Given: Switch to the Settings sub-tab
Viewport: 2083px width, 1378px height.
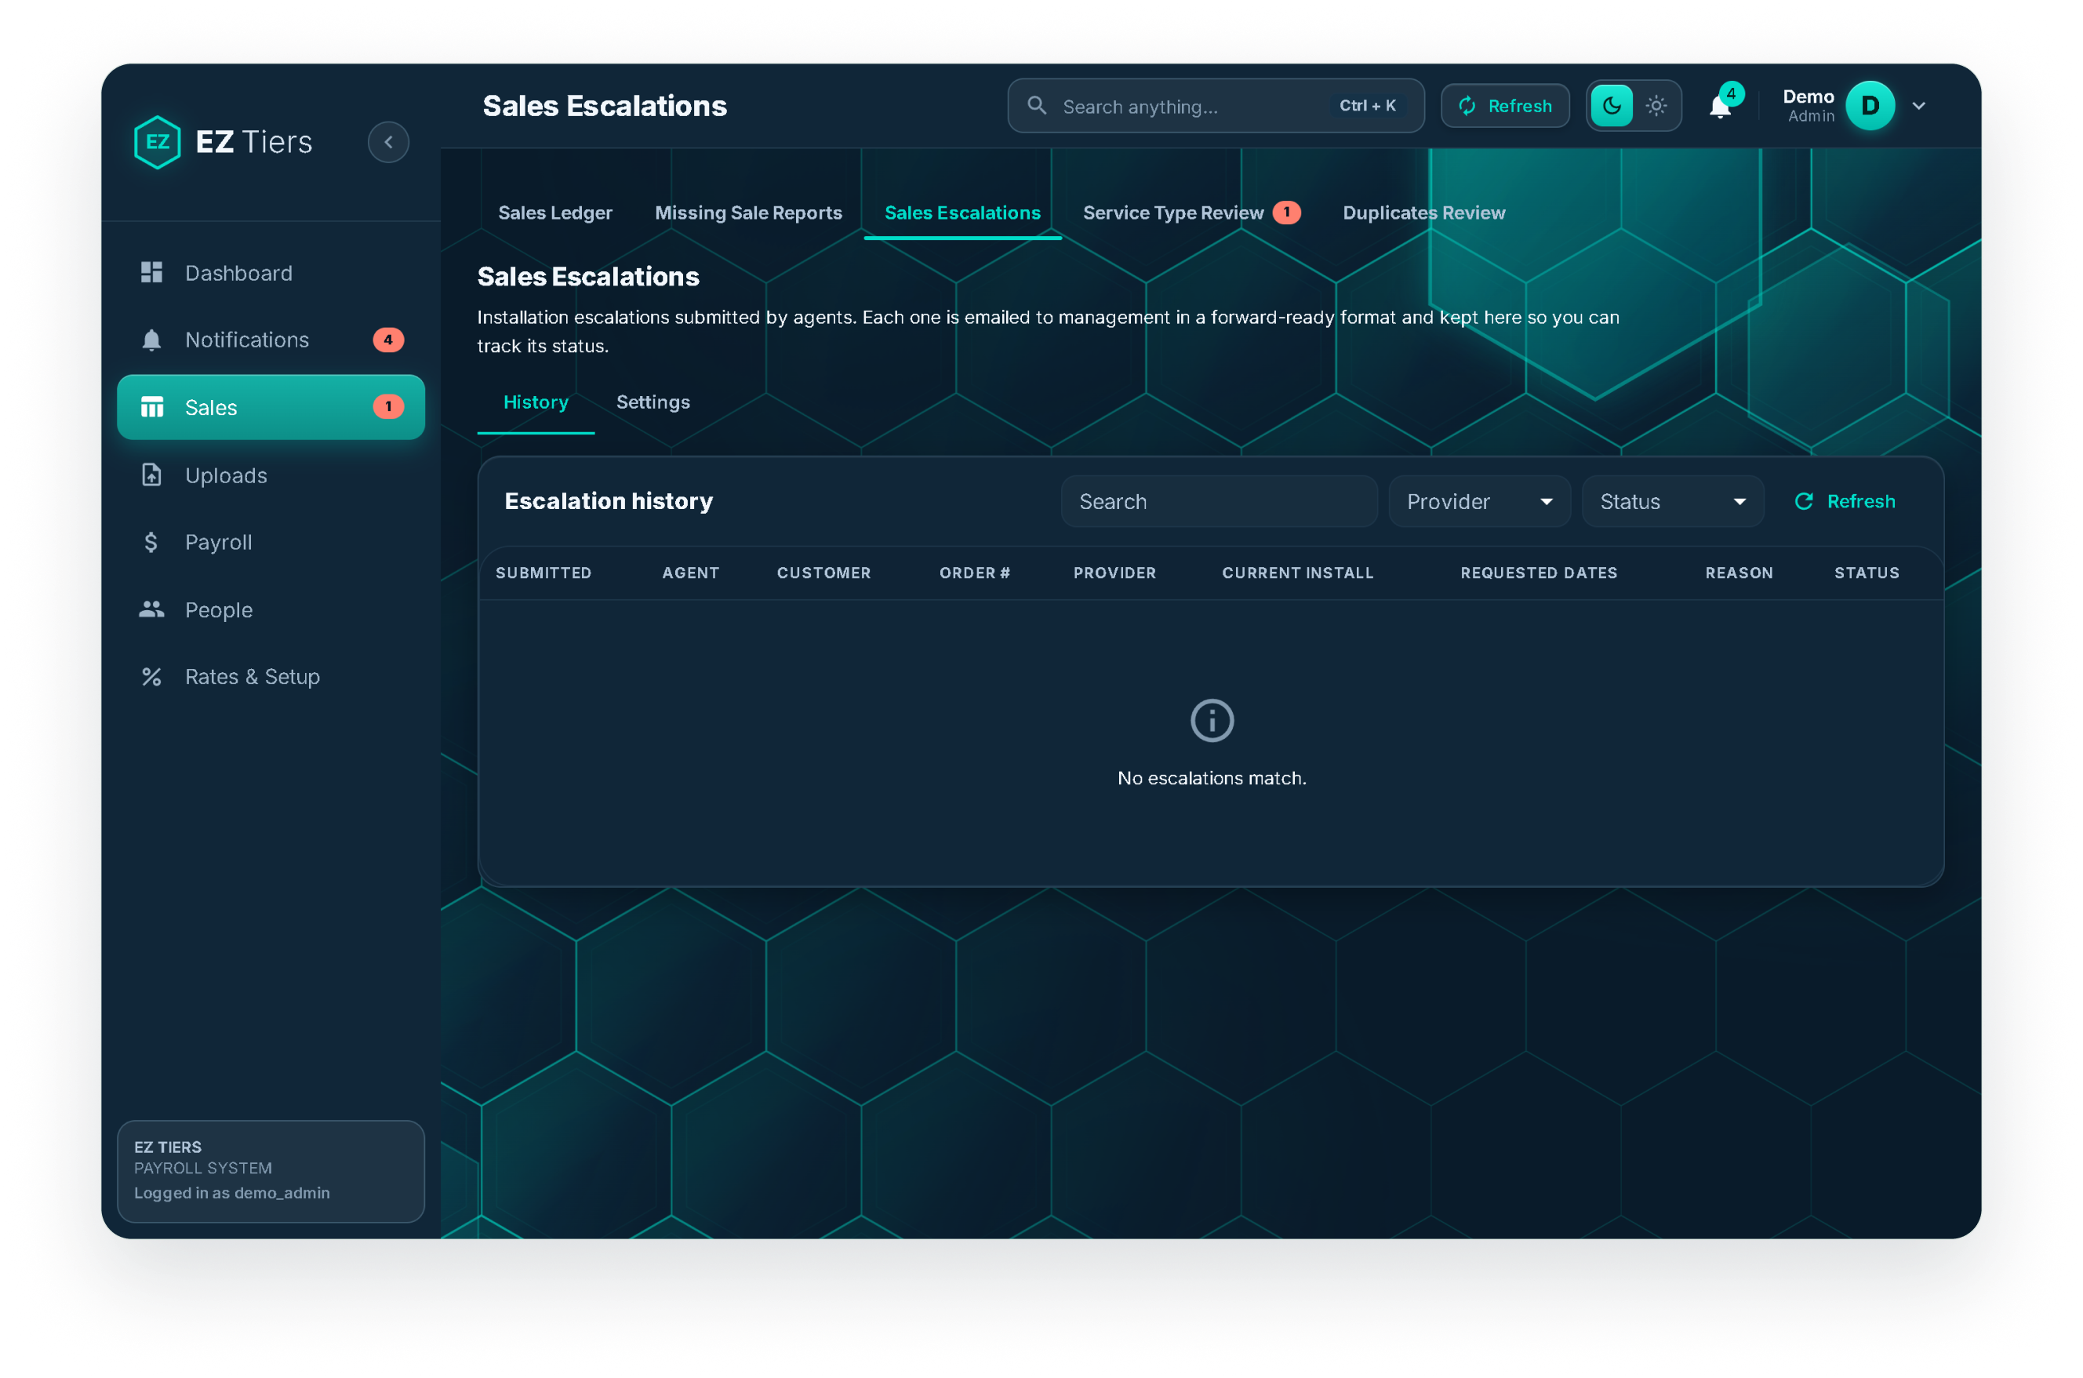Looking at the screenshot, I should [x=653, y=402].
